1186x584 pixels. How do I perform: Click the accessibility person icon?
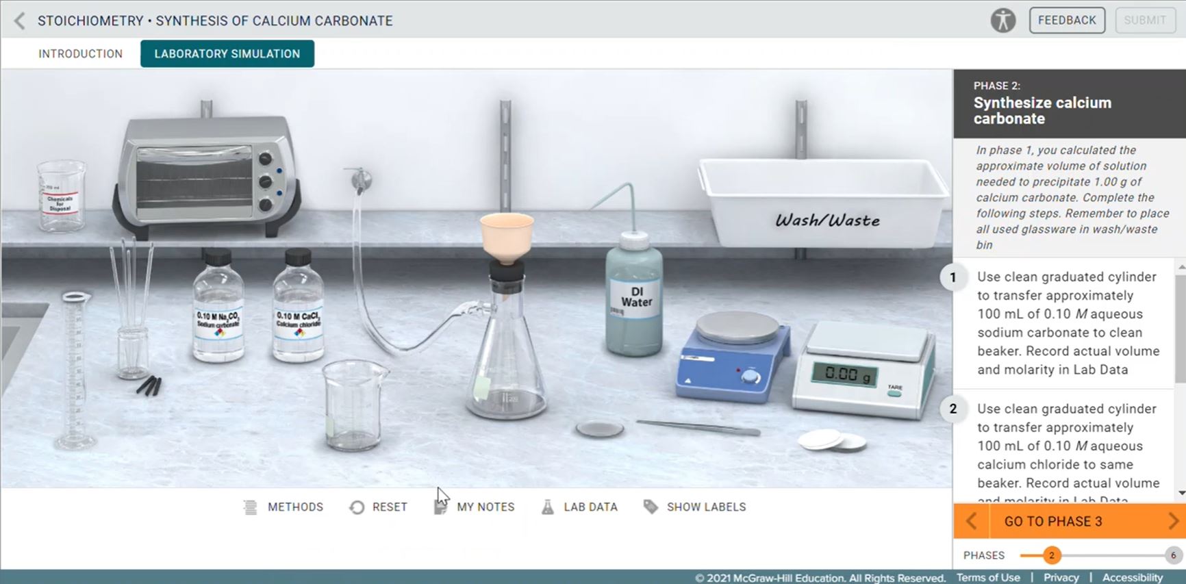[x=1003, y=21]
